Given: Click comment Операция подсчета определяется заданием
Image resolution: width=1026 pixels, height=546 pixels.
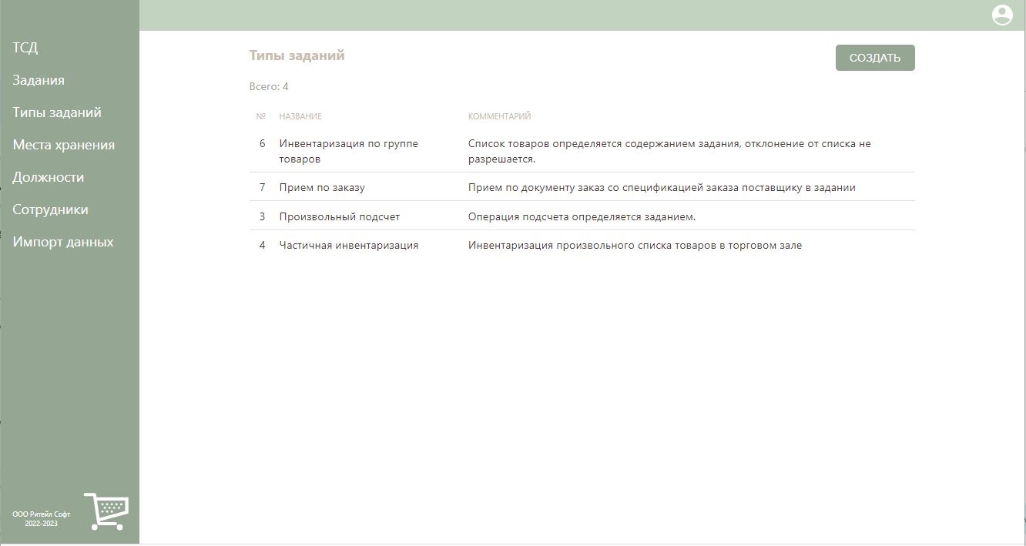Looking at the screenshot, I should point(582,216).
